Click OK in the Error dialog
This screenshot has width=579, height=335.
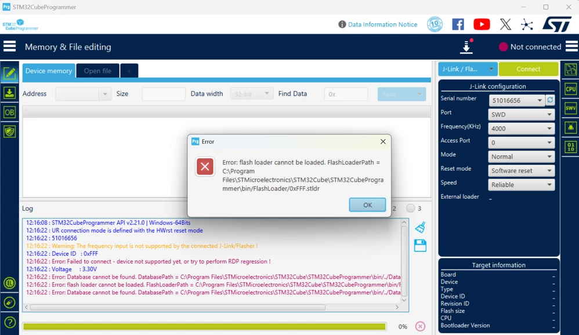[367, 205]
